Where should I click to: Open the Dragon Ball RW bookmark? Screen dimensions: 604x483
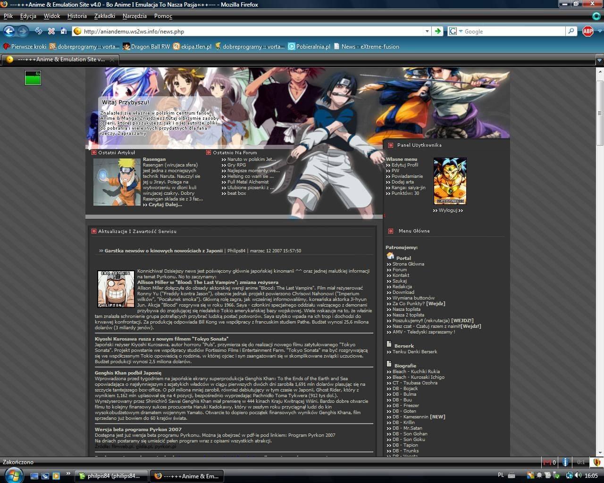click(x=146, y=46)
